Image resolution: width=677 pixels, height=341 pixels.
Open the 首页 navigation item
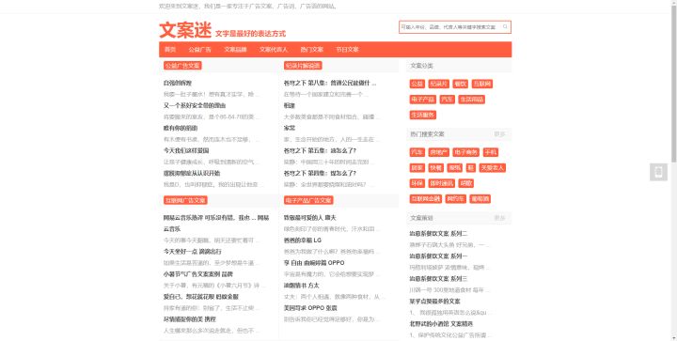pos(170,49)
